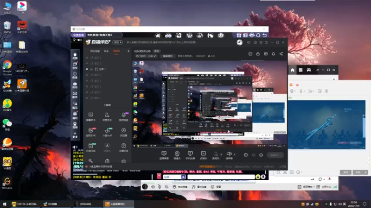Expand the 扬声器 speaker options arrow
The width and height of the screenshot is (371, 208).
[235, 154]
